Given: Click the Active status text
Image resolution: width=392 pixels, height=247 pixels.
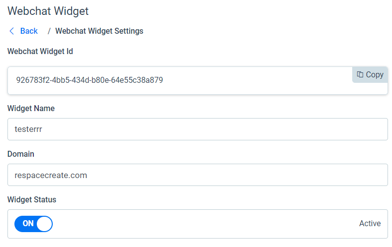Looking at the screenshot, I should (370, 223).
